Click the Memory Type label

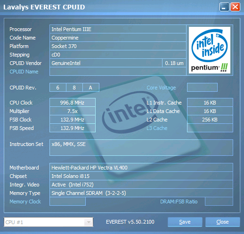point(25,193)
